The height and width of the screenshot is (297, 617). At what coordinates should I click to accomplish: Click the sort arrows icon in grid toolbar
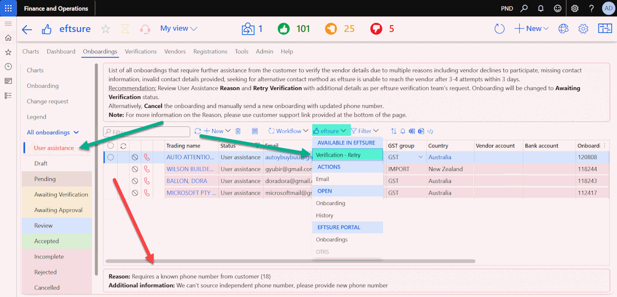tap(394, 131)
